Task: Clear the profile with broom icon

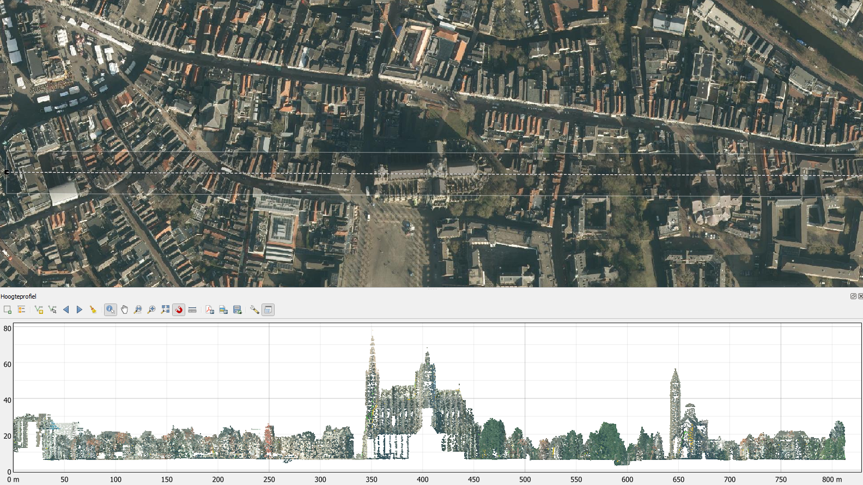Action: click(93, 310)
